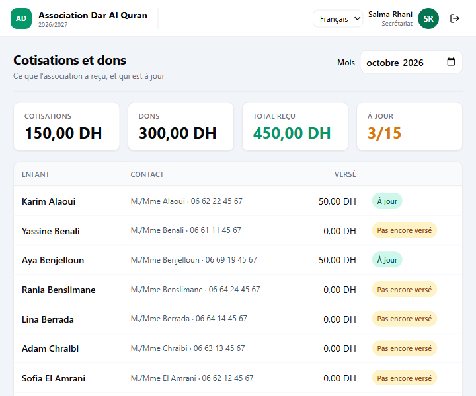Click contact M./Mme Chraibi · 06 63 13 45 67
476x396 pixels.
pos(188,348)
